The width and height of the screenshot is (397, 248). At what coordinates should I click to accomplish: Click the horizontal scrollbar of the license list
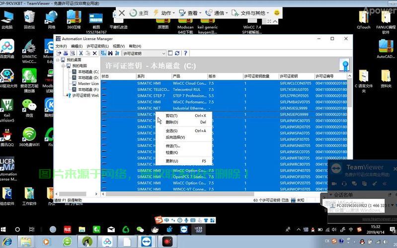(x=180, y=194)
